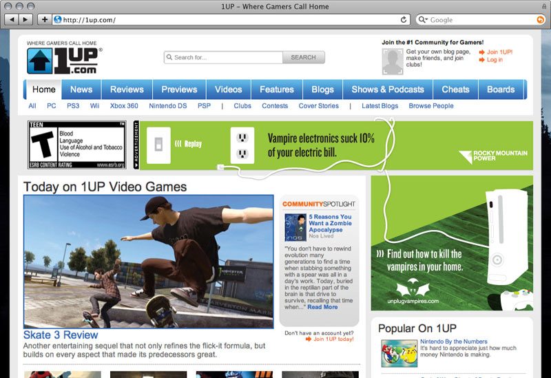The image size is (551, 378).
Task: Go back with the browser back arrow
Action: click(x=12, y=19)
